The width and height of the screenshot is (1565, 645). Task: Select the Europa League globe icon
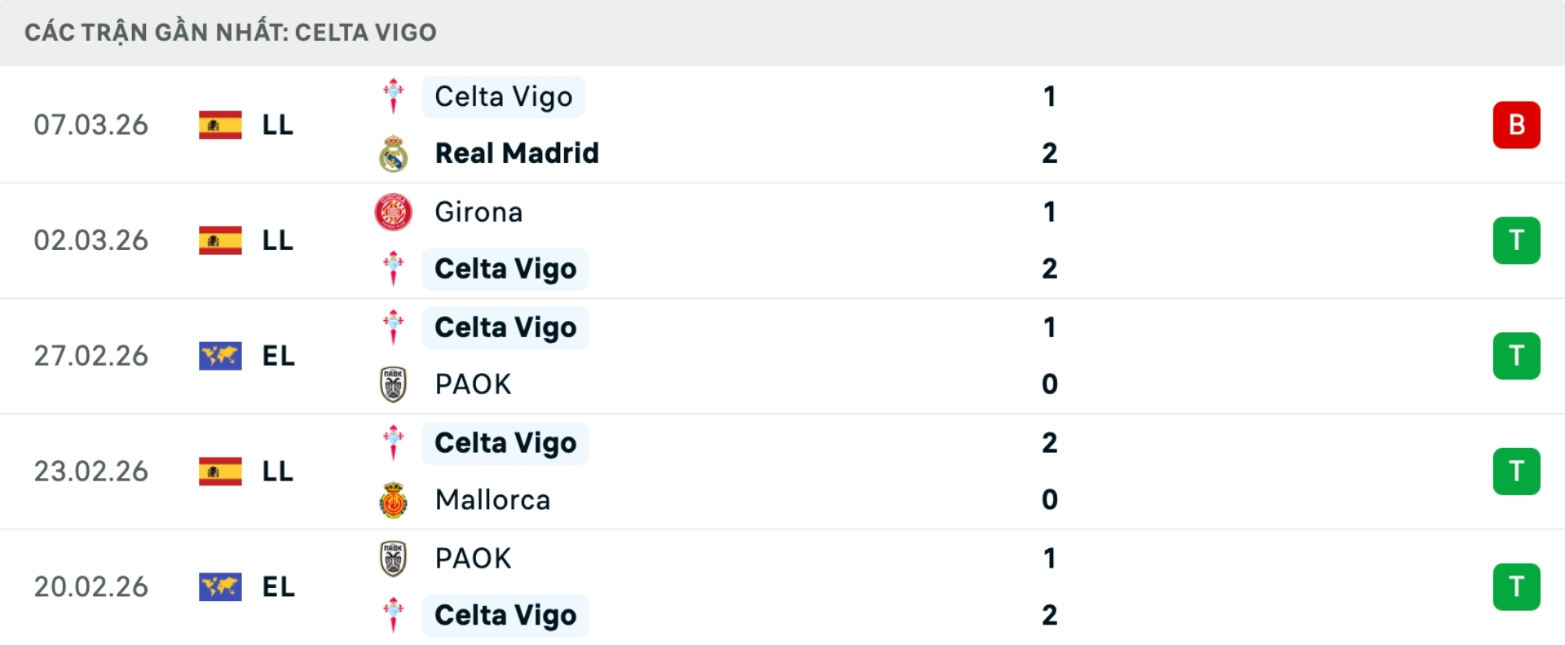[x=221, y=356]
